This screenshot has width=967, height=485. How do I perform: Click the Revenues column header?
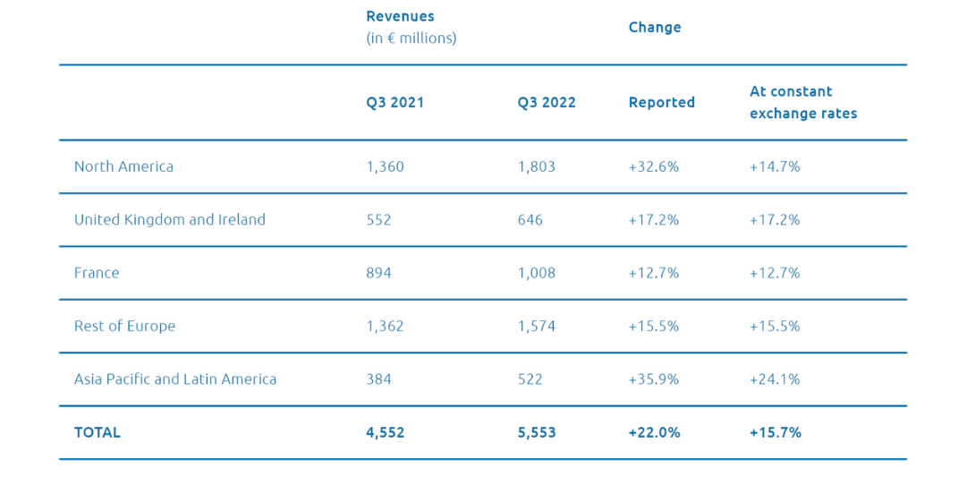[x=401, y=17]
